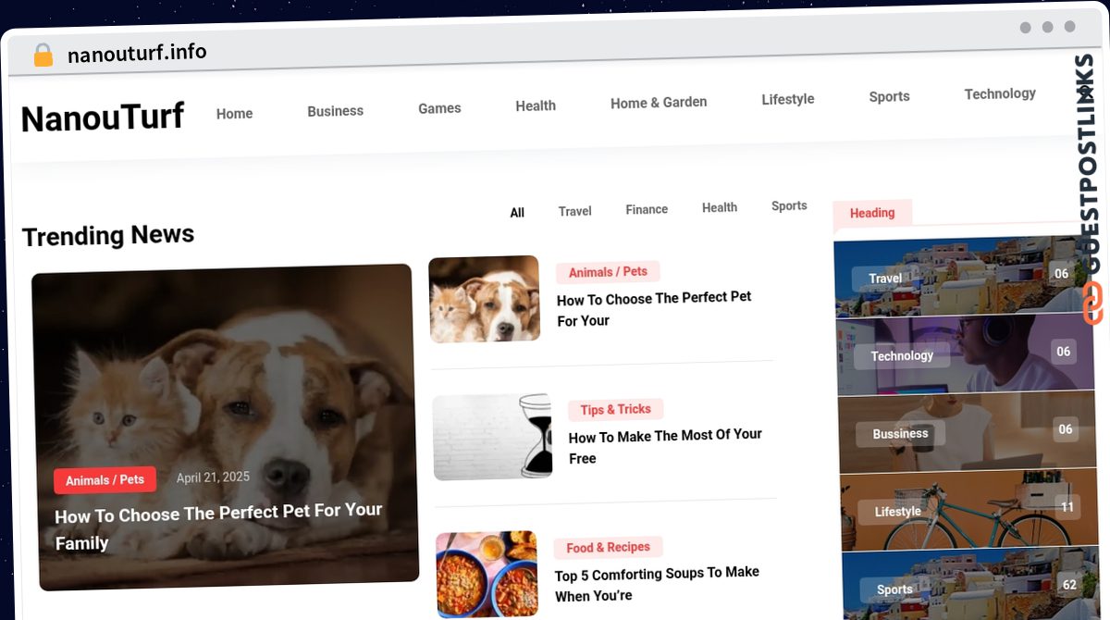This screenshot has height=620, width=1110.
Task: Open the soup bowls article thumbnail
Action: [487, 574]
